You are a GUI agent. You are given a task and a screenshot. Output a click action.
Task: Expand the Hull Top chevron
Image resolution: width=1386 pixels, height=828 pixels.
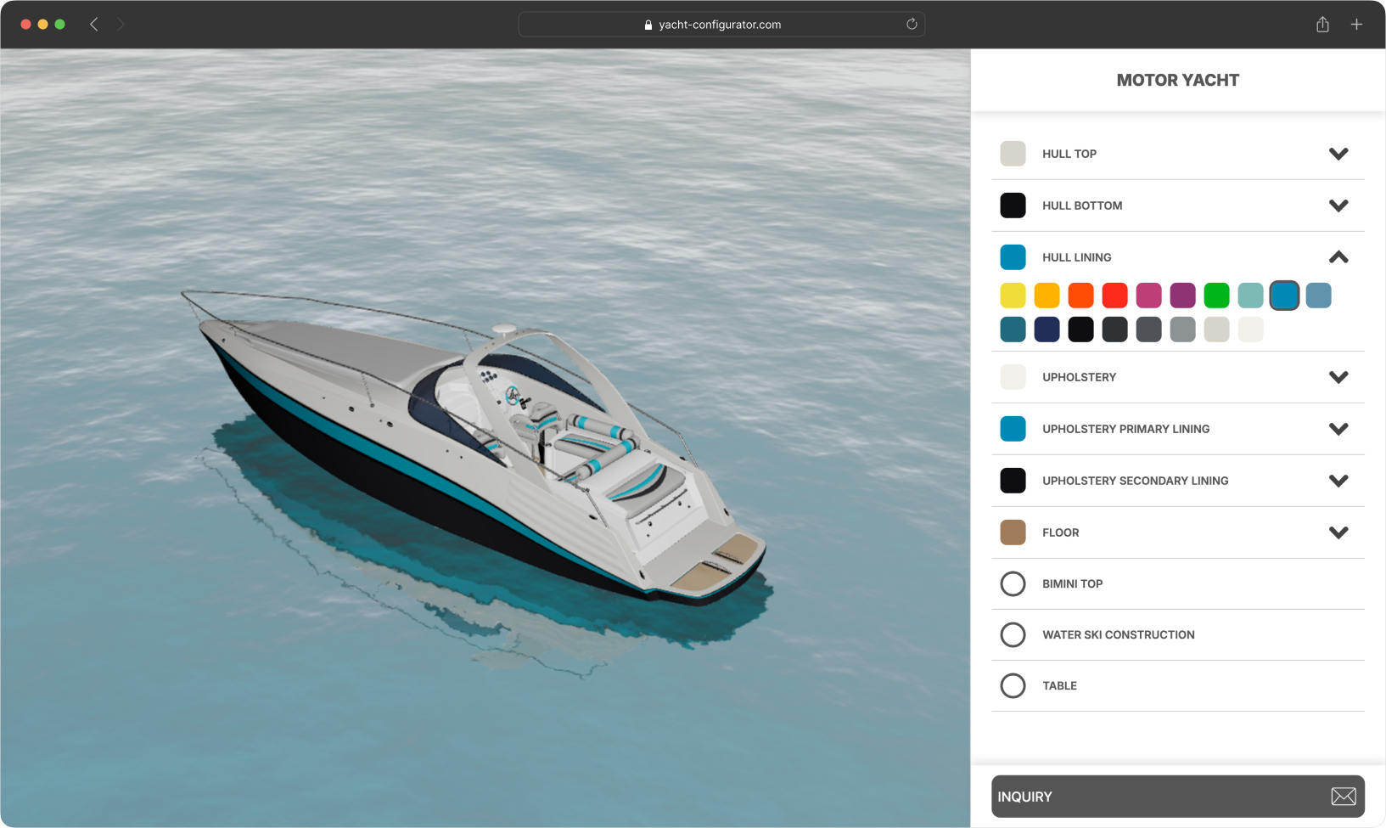(1338, 154)
